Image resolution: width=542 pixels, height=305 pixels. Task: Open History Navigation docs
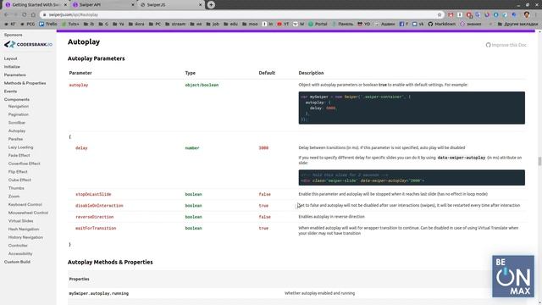(25, 237)
